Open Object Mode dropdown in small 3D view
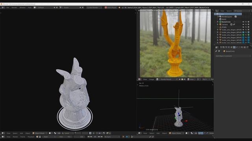 coord(176,133)
